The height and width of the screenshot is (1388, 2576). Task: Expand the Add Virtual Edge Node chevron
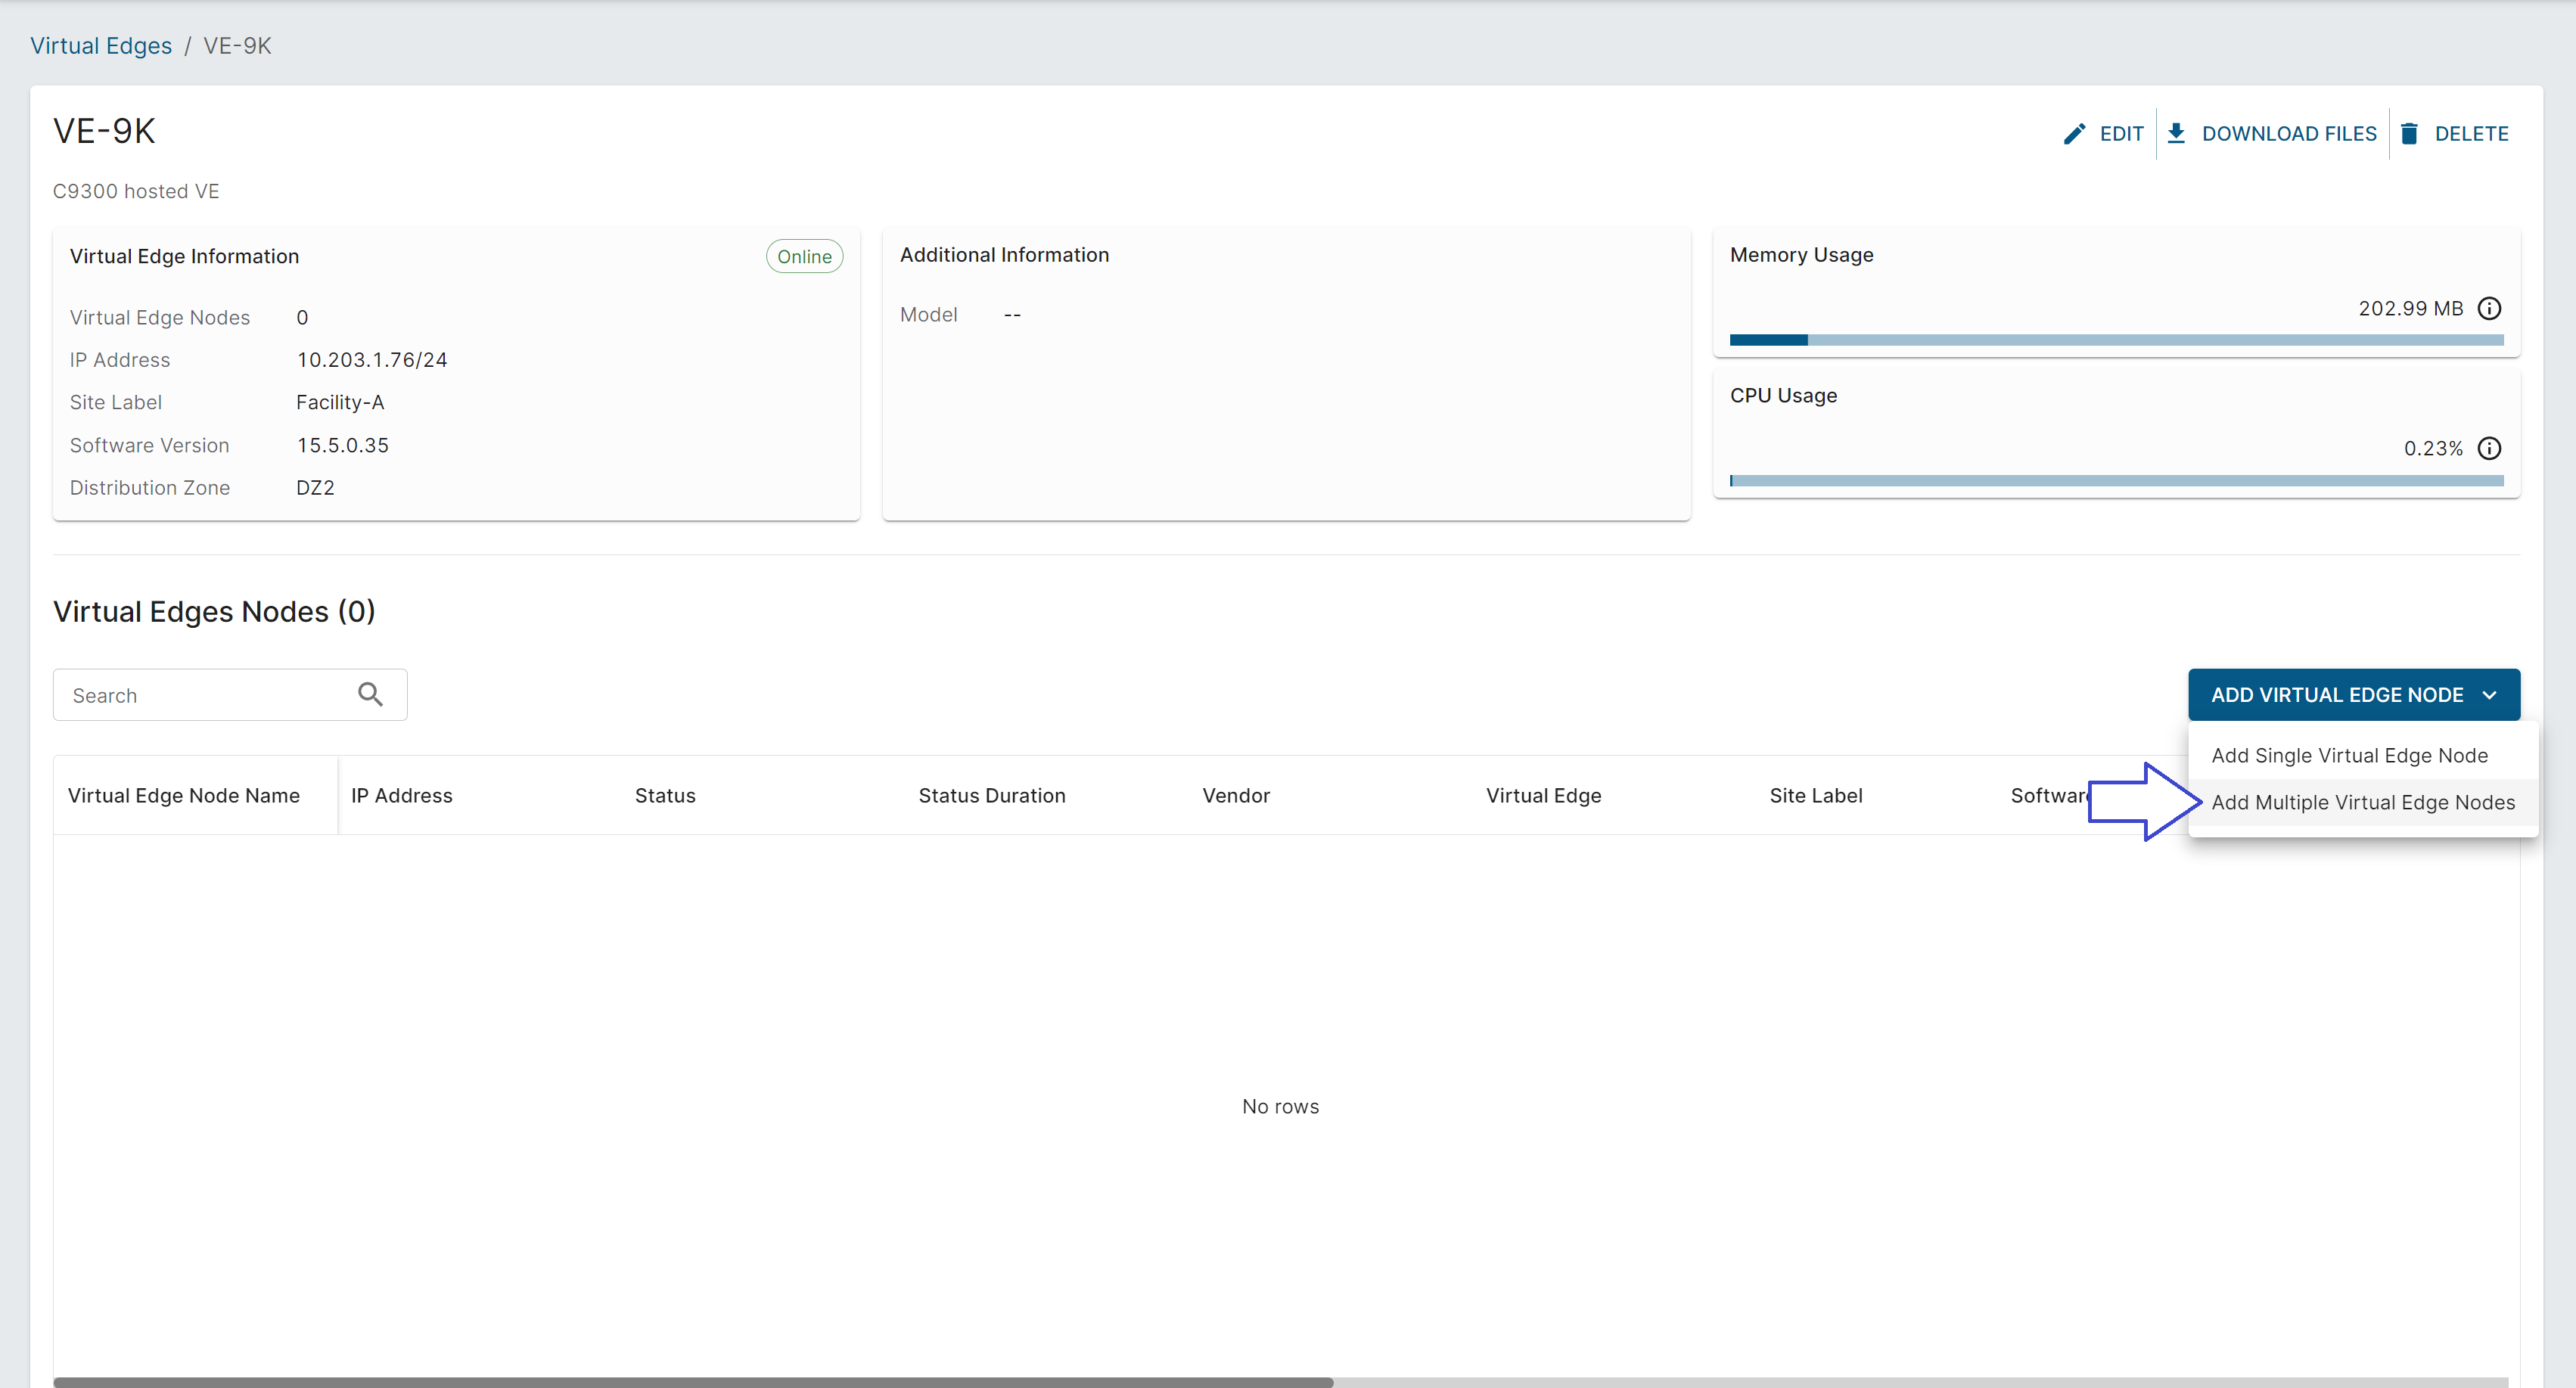2490,695
